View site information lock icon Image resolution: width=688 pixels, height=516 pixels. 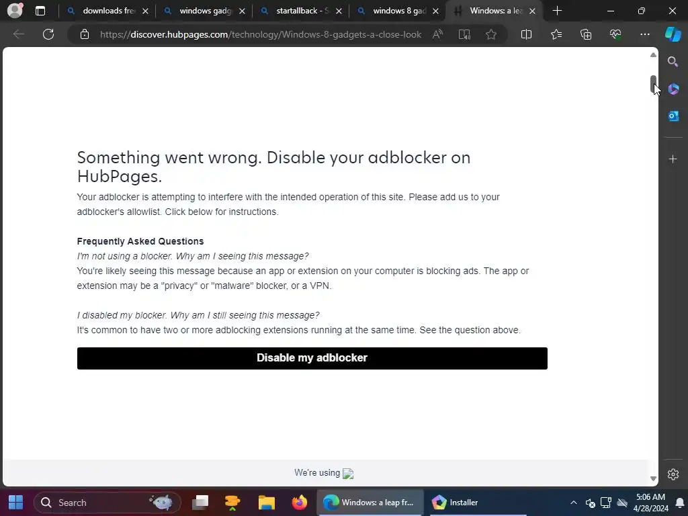(85, 34)
